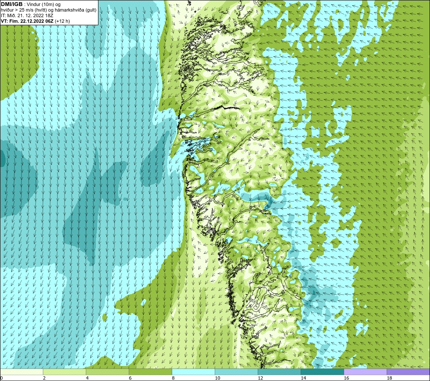Click the purple legend swatch above 18
The width and height of the screenshot is (430, 381).
point(408,372)
